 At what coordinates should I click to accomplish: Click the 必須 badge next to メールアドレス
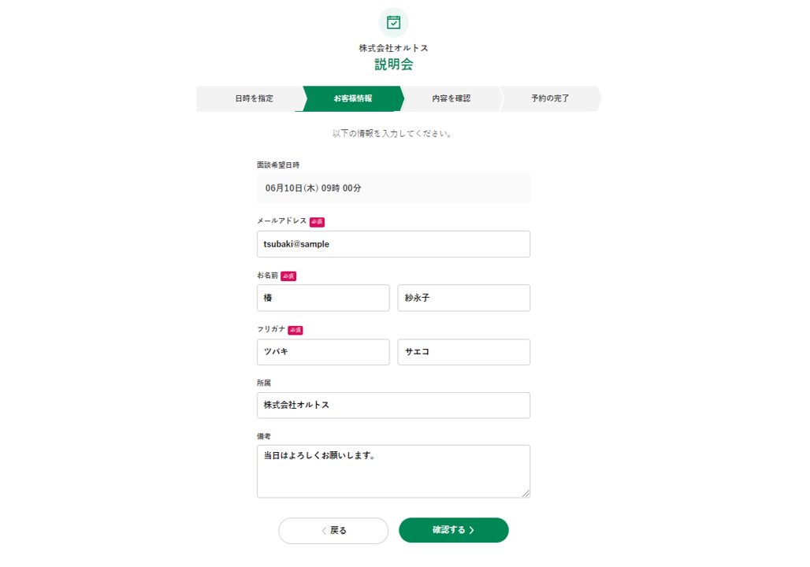pyautogui.click(x=317, y=221)
